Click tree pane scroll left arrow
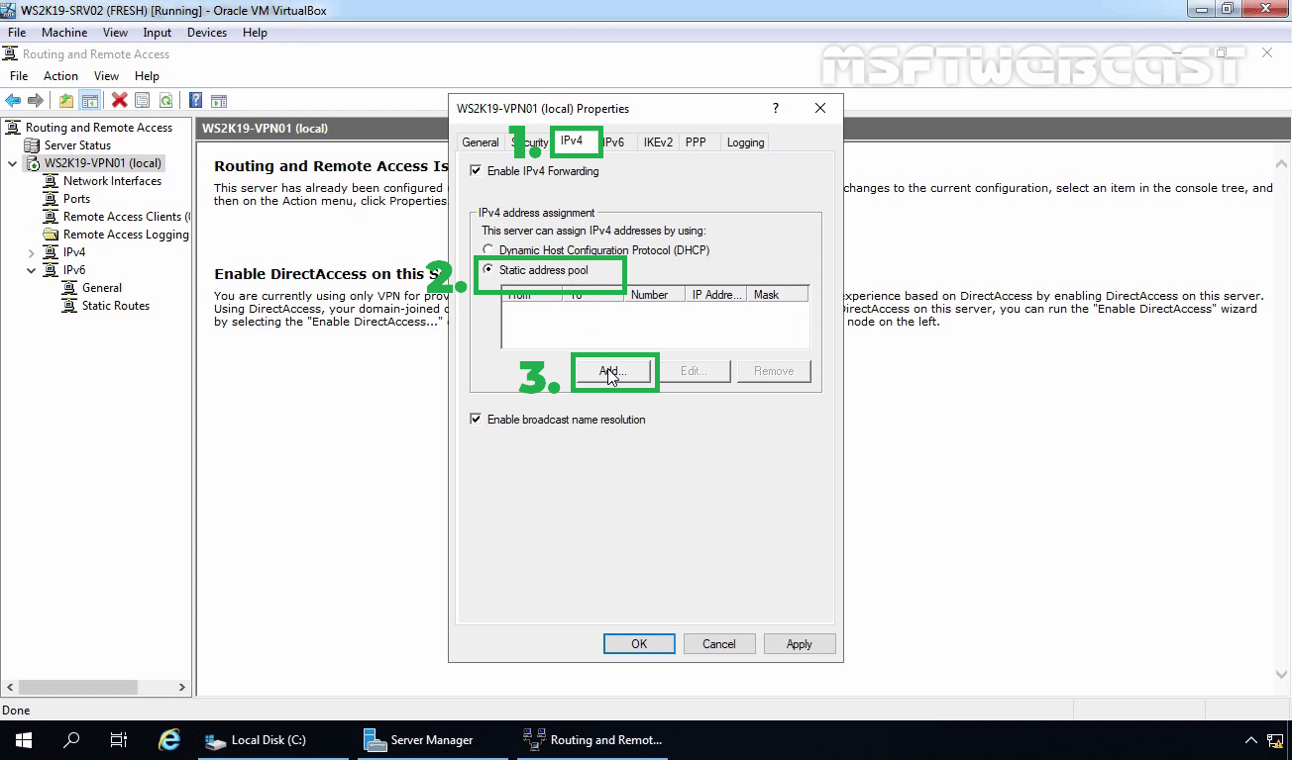Screen dimensions: 1292x760 [x=10, y=687]
